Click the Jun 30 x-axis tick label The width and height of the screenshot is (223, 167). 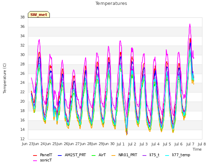tap(108, 144)
